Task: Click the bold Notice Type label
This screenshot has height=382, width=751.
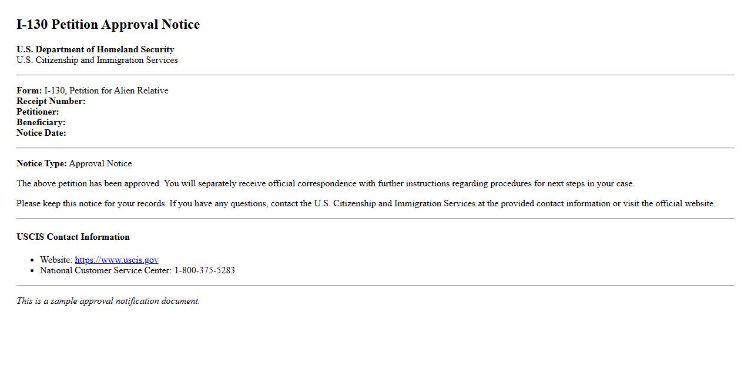Action: coord(42,163)
